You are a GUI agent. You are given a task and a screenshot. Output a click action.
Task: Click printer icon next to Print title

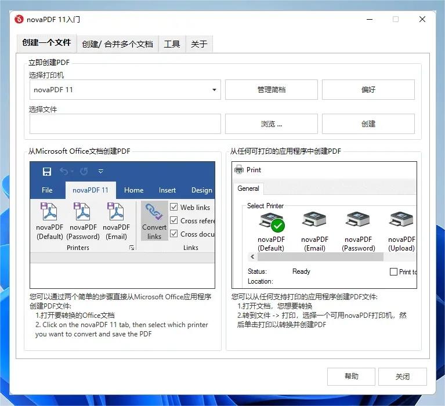239,170
